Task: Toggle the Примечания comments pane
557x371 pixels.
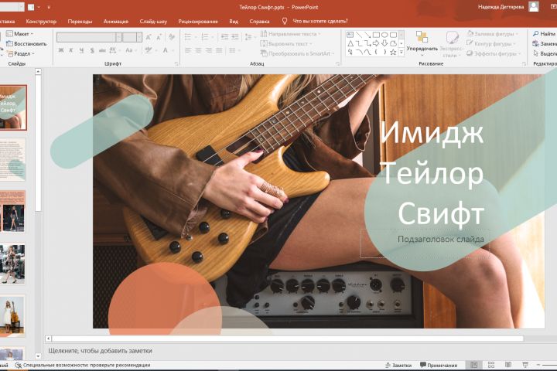Action: point(439,365)
